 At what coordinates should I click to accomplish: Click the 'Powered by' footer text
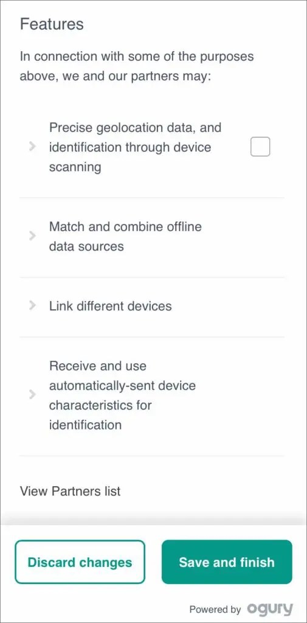click(x=215, y=610)
